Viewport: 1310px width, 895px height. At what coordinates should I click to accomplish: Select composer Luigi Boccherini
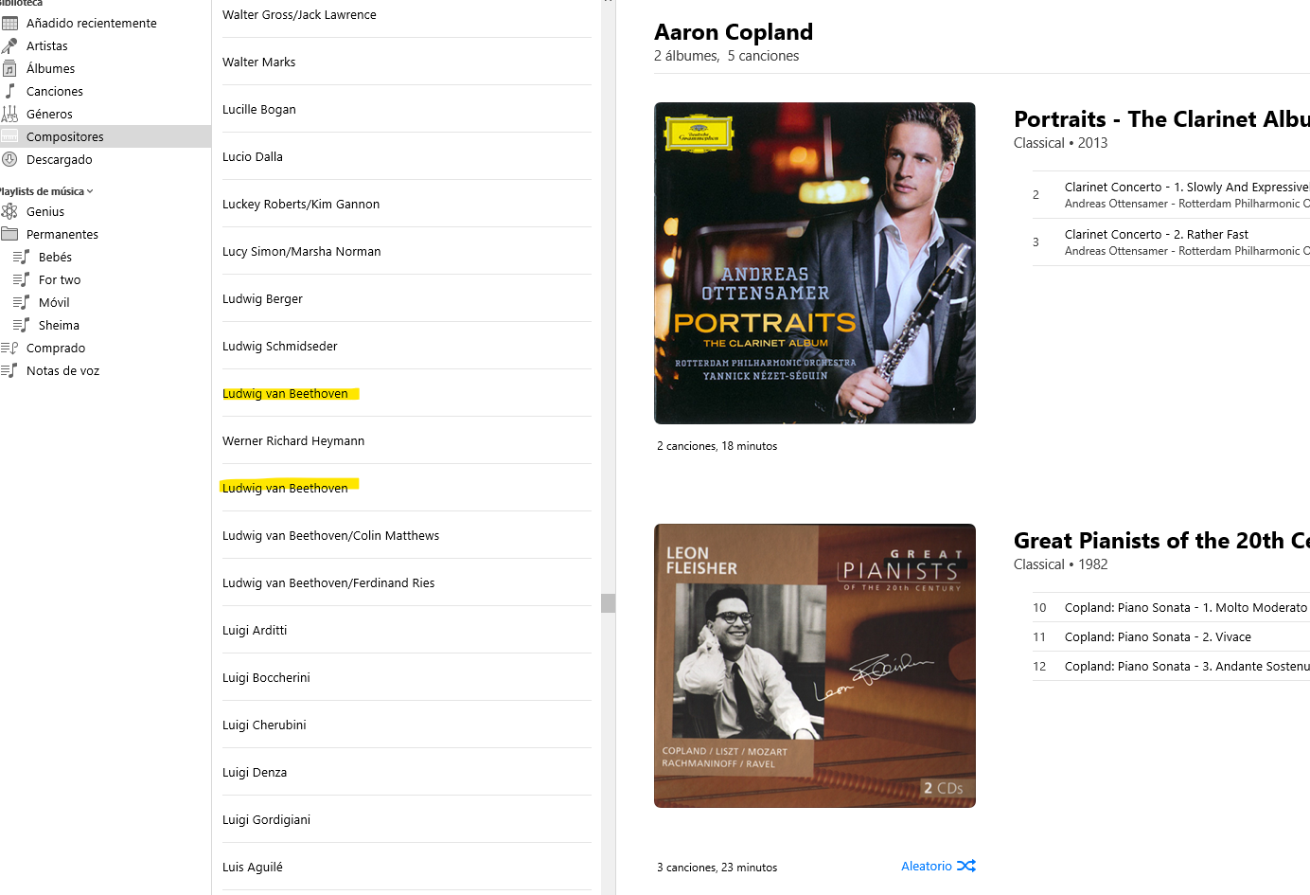266,677
